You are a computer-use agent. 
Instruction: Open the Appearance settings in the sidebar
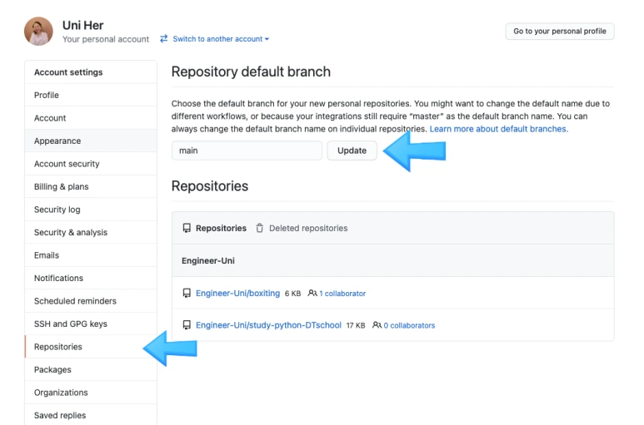[x=57, y=141]
